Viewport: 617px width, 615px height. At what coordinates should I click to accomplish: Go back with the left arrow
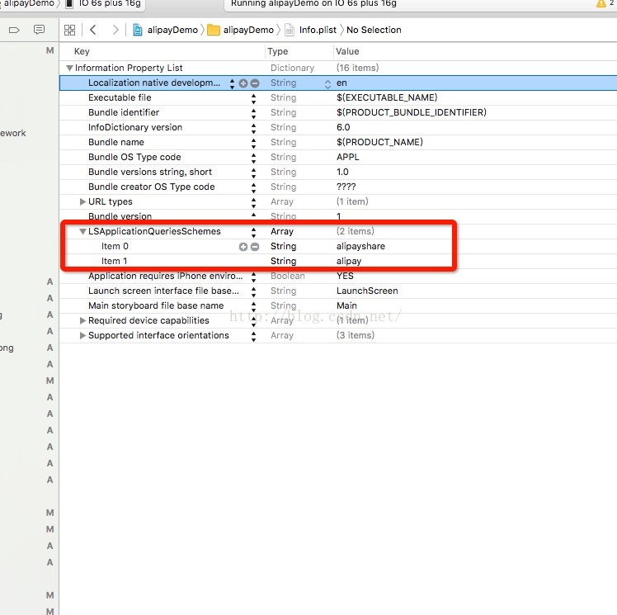click(93, 30)
